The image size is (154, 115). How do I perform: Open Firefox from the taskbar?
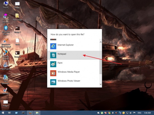click(30, 112)
